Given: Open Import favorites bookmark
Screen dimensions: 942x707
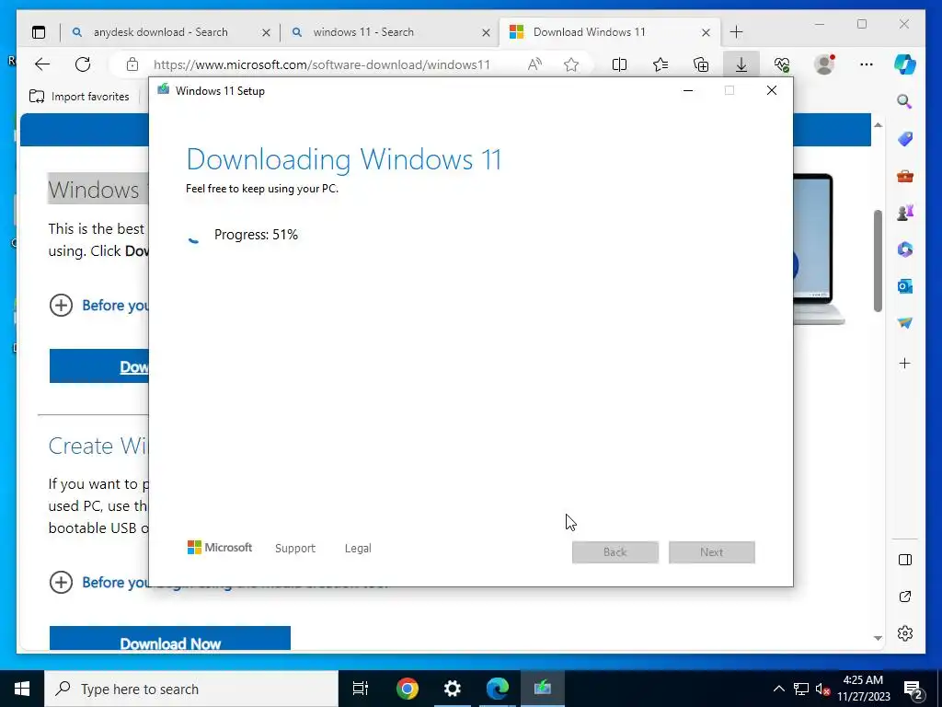Looking at the screenshot, I should pyautogui.click(x=79, y=96).
